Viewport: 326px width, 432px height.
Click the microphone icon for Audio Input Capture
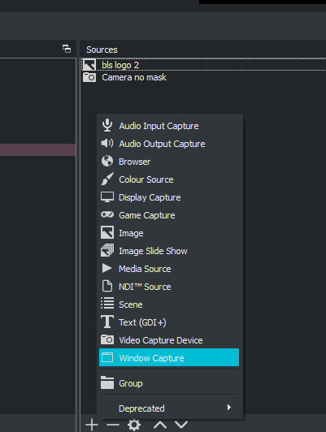pos(107,126)
